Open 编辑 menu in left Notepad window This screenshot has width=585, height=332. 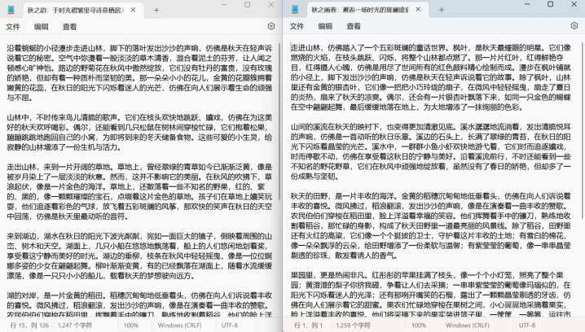tap(41, 27)
